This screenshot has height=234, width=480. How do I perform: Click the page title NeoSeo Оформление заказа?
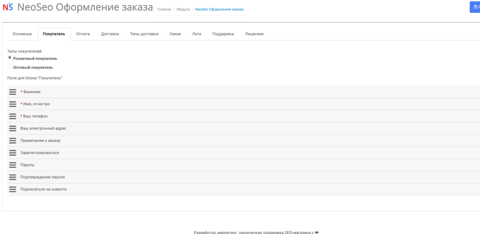(85, 8)
